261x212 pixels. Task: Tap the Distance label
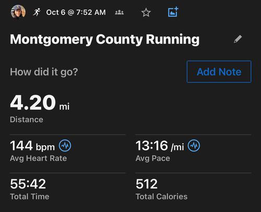click(x=27, y=120)
